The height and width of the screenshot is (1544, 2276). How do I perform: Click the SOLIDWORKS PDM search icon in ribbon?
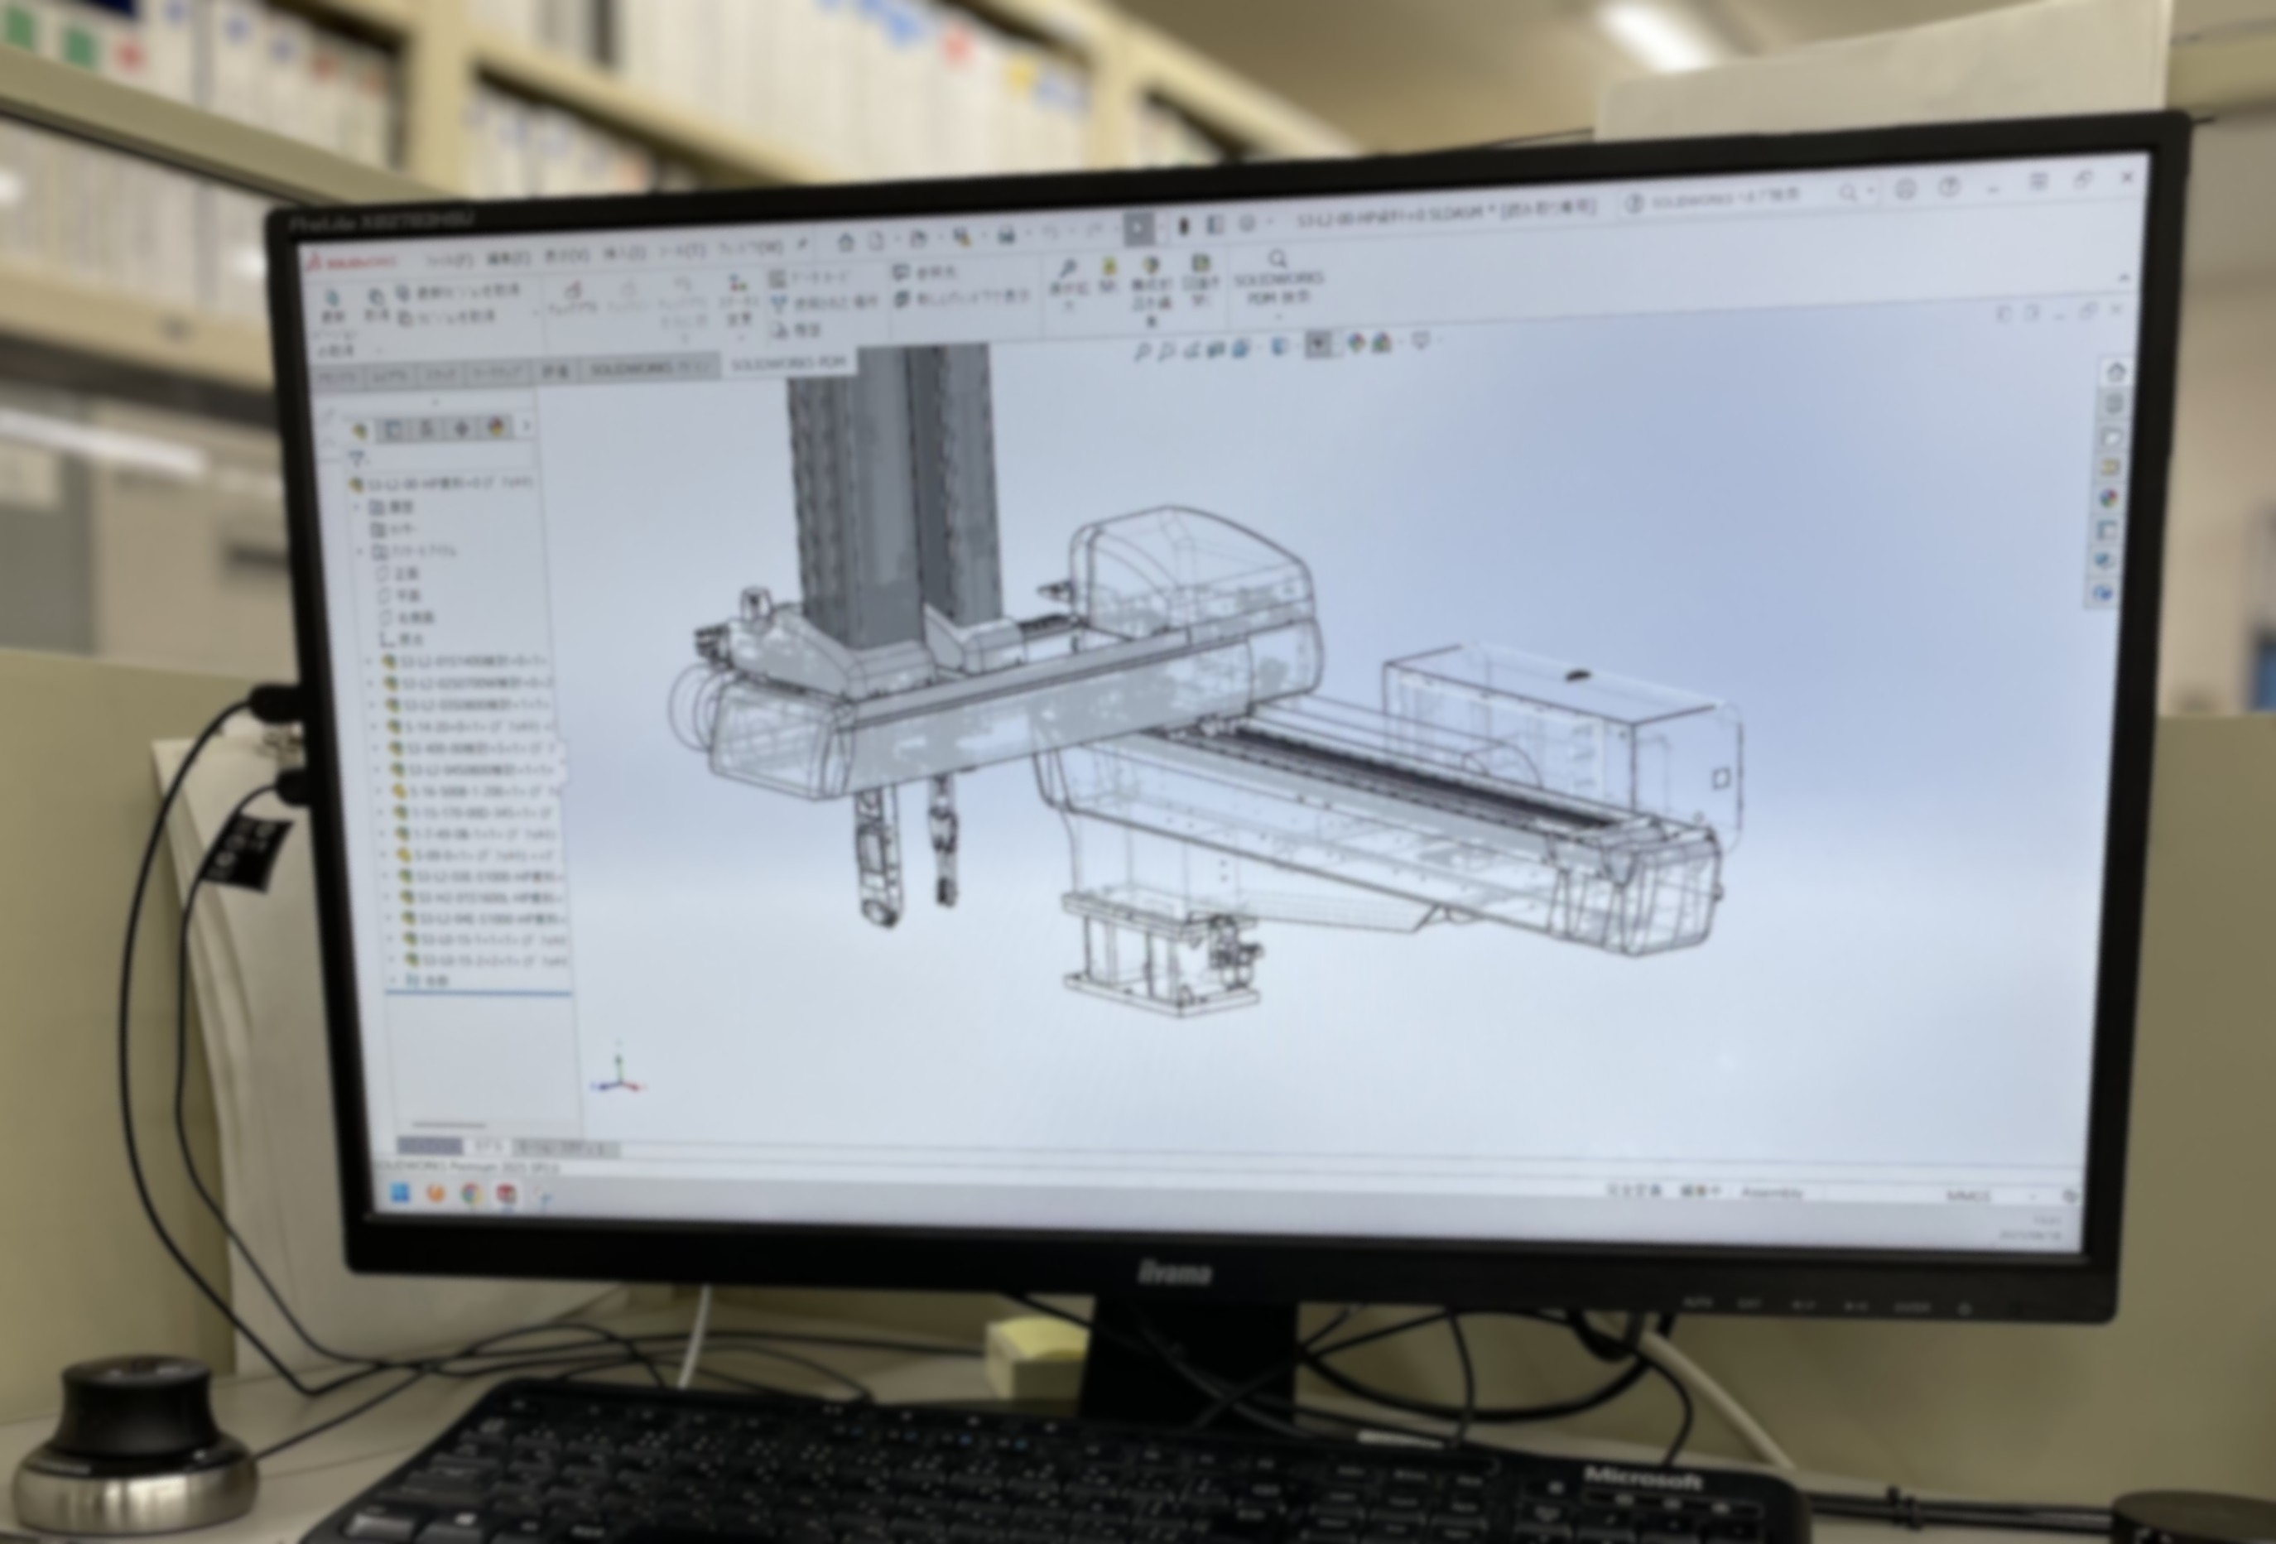(1277, 259)
